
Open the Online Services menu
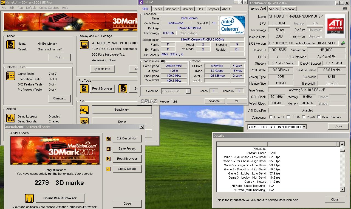click(x=49, y=8)
